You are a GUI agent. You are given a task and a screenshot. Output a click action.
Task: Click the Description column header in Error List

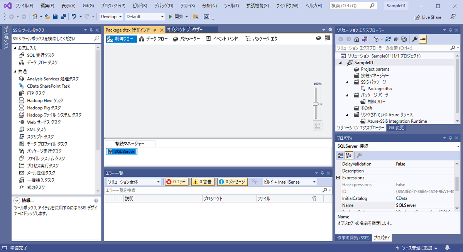[x=162, y=199]
